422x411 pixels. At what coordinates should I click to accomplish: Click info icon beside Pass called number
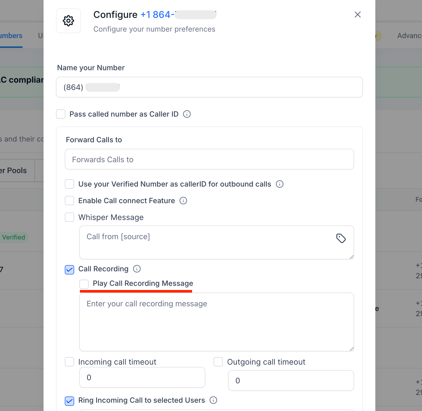187,114
